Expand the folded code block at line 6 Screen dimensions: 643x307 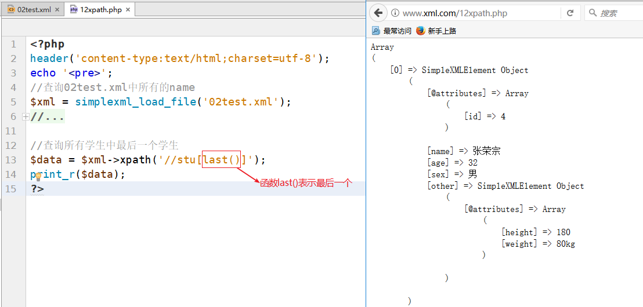pos(25,116)
